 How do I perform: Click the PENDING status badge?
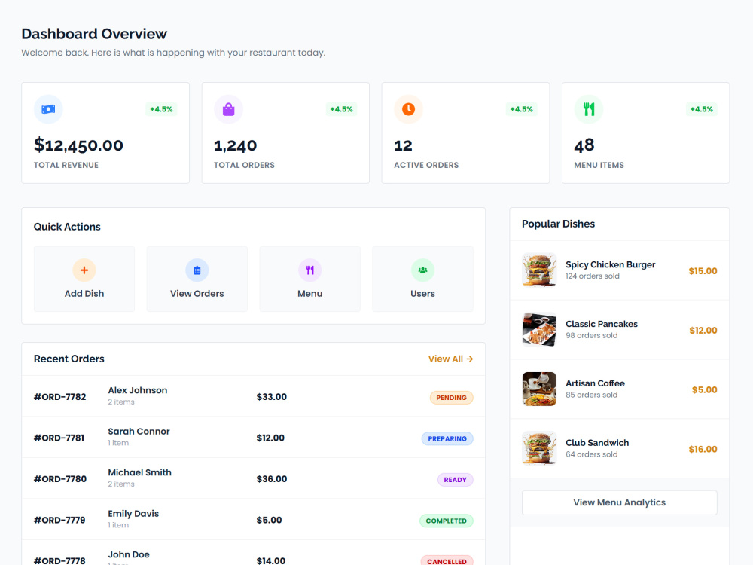(x=451, y=398)
